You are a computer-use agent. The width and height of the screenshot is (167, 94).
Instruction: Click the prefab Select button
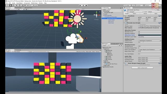coord(134,14)
